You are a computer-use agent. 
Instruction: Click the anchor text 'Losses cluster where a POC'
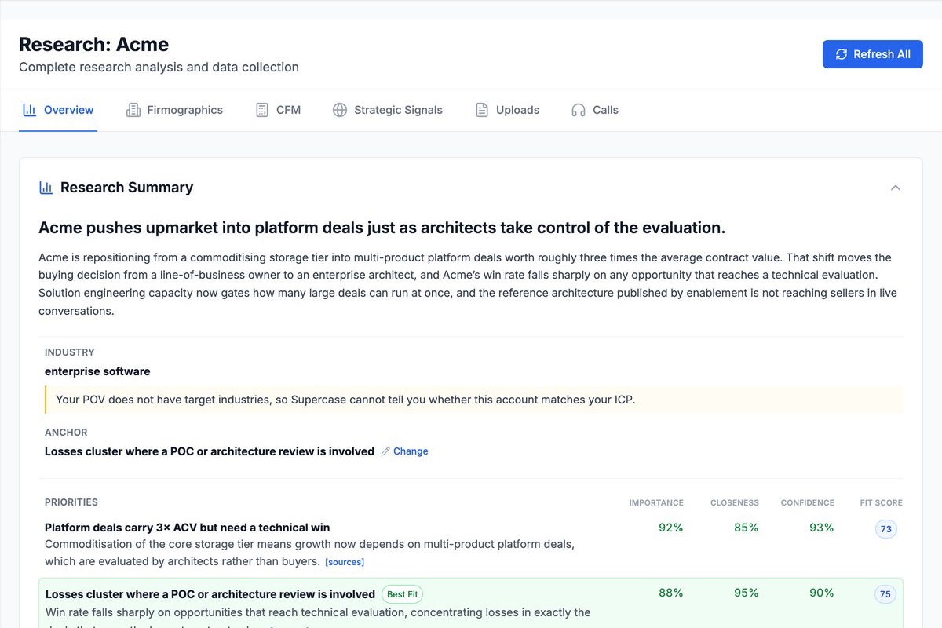210,451
